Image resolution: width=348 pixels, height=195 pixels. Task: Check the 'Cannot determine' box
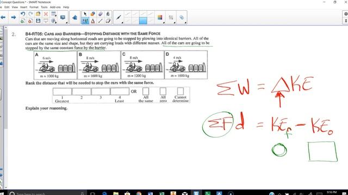click(x=180, y=92)
